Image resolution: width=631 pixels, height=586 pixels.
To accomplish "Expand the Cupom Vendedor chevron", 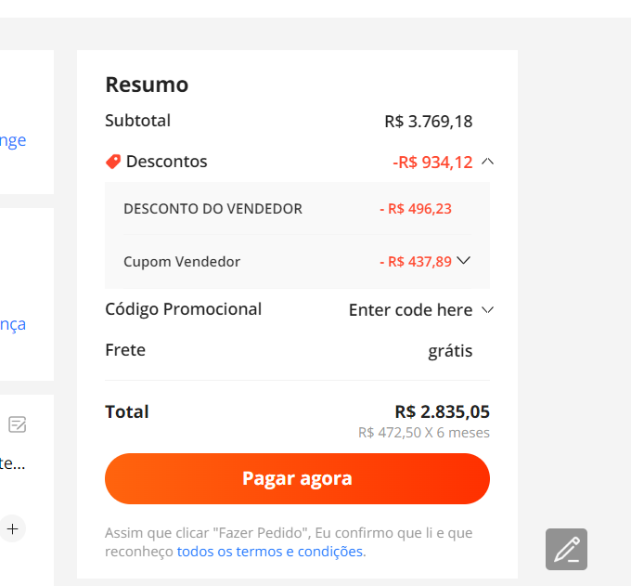I will (464, 261).
